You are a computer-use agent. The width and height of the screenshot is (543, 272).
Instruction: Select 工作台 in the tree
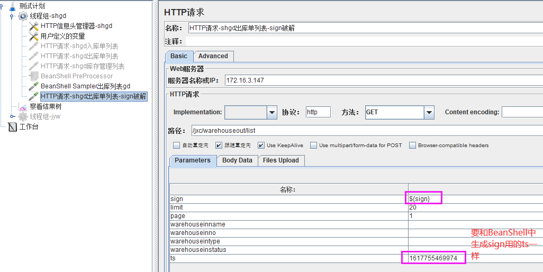tap(29, 126)
